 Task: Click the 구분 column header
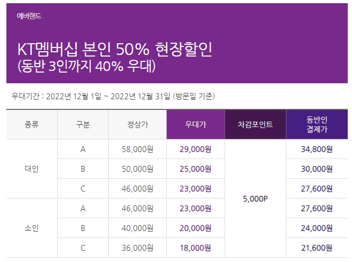click(x=83, y=124)
